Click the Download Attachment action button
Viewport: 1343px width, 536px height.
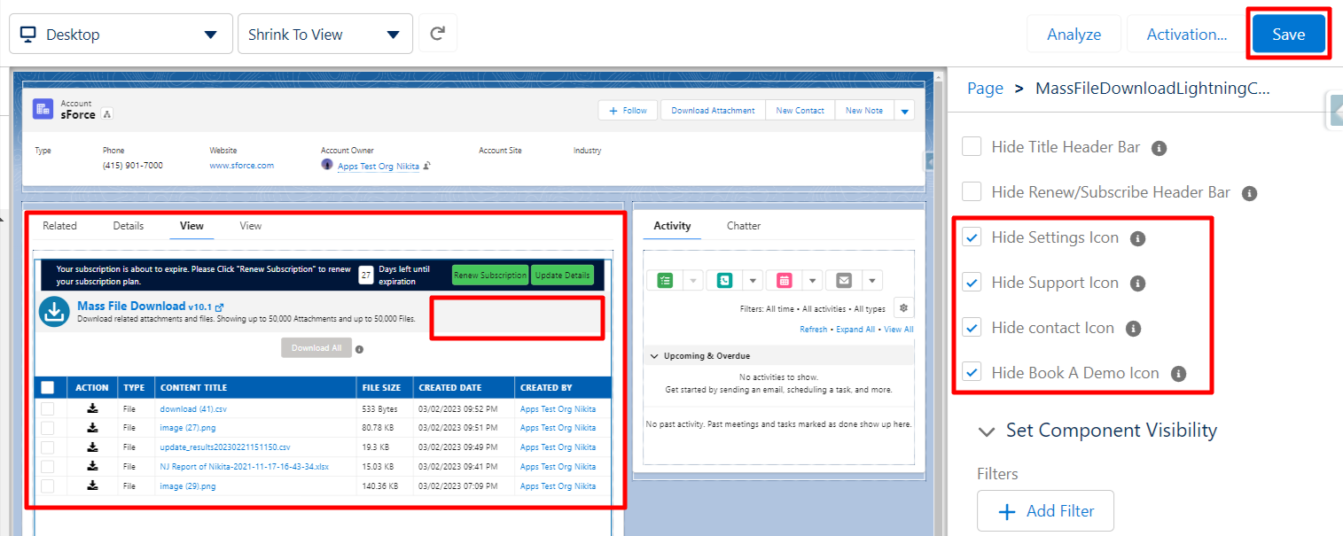pos(713,111)
